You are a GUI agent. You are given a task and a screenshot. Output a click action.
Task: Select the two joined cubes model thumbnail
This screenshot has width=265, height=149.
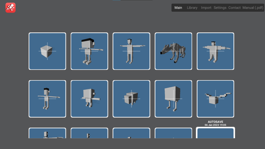point(131,99)
